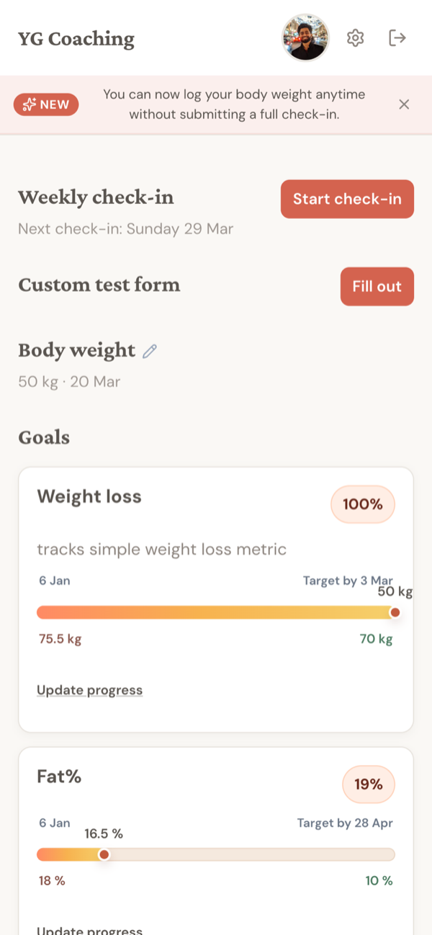Select the 19% badge on Fat% goal
Screen dimensions: 432x935
368,784
